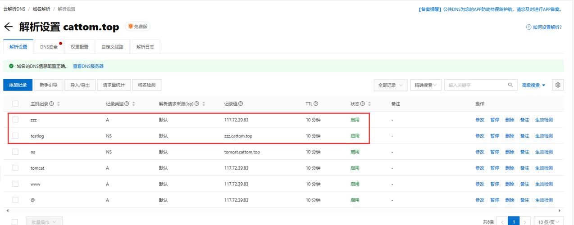Image resolution: width=574 pixels, height=225 pixels.
Task: Click 云解析DNS breadcrumb
Action: click(x=14, y=9)
